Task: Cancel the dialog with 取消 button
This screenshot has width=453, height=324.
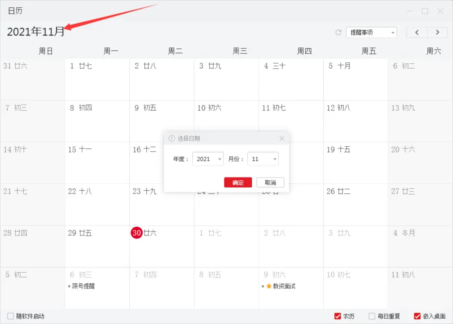Action: (x=271, y=182)
